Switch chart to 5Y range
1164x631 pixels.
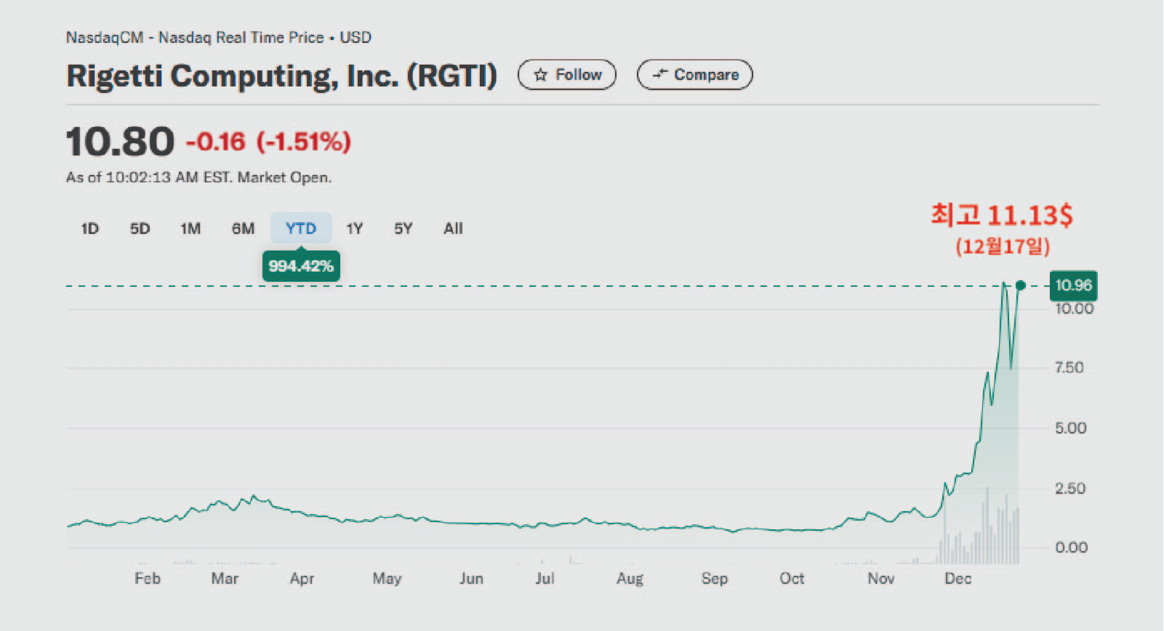click(x=404, y=229)
